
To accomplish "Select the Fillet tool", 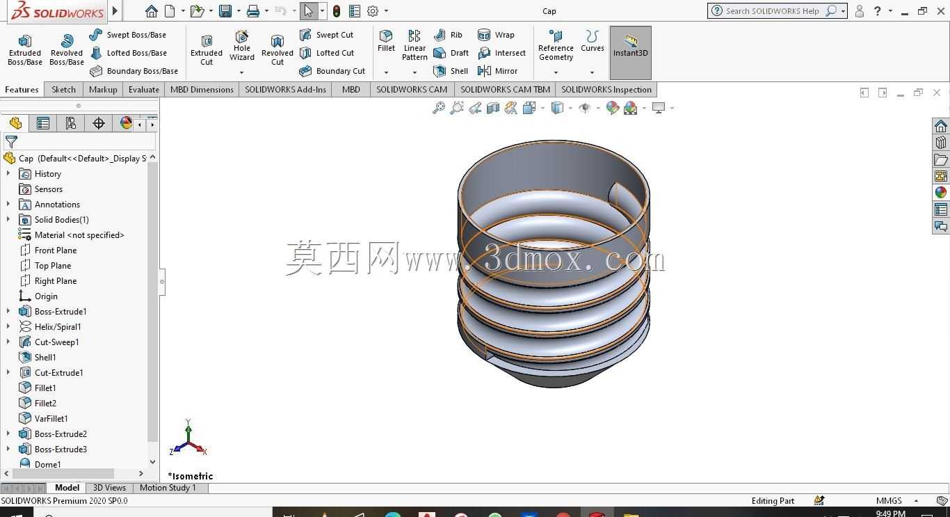I will pyautogui.click(x=386, y=42).
